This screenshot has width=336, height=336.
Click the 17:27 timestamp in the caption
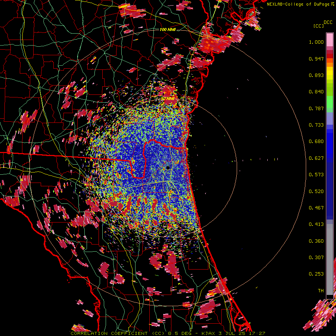(257, 333)
